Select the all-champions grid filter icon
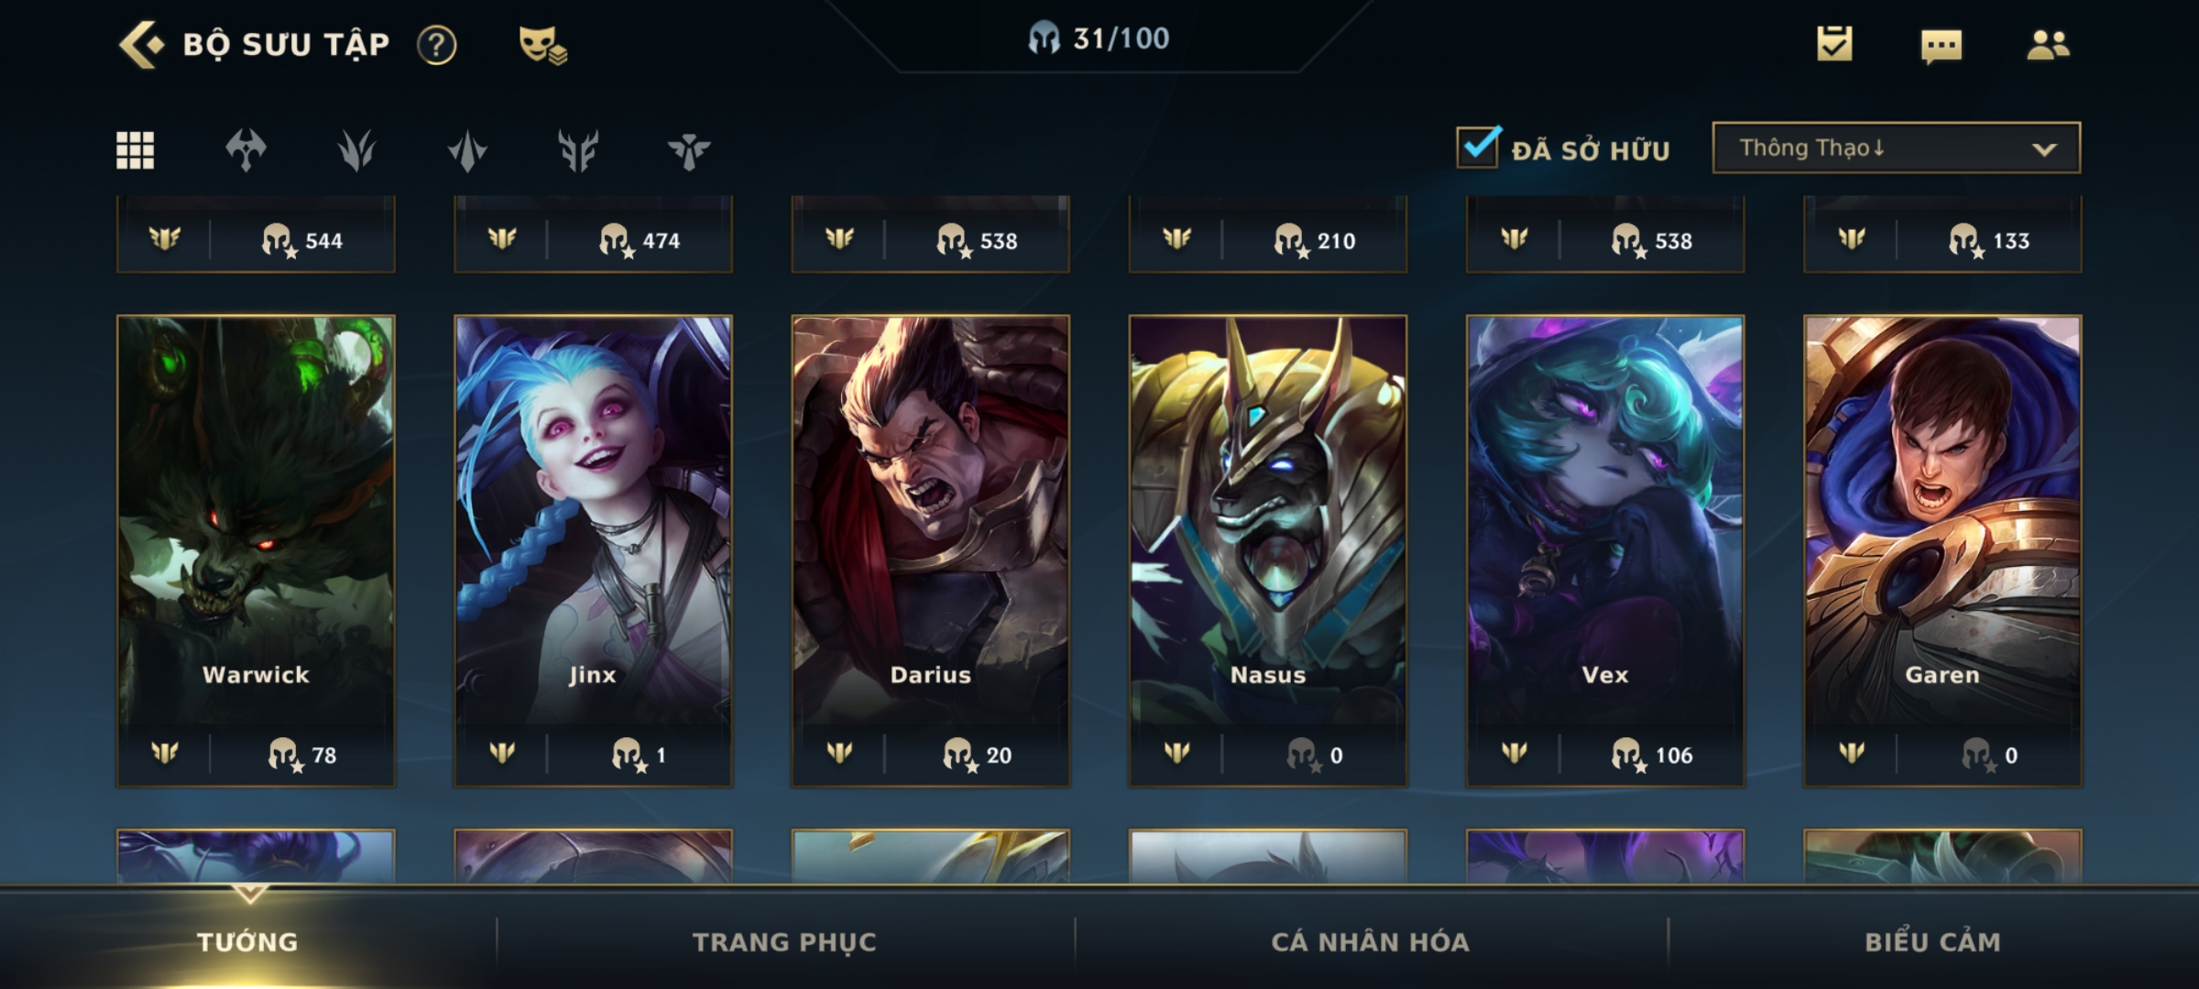 pyautogui.click(x=136, y=150)
